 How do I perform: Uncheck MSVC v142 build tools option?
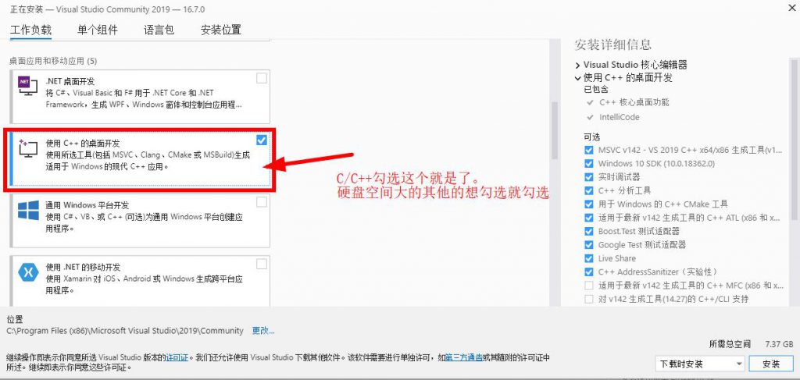click(x=589, y=151)
